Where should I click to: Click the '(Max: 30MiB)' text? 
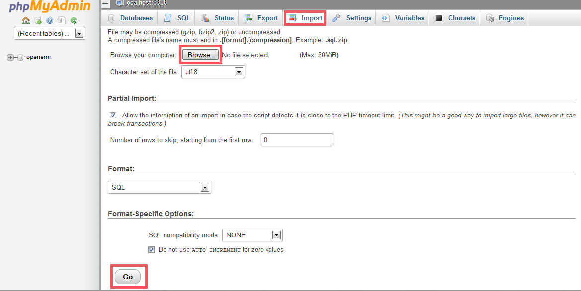(x=319, y=55)
